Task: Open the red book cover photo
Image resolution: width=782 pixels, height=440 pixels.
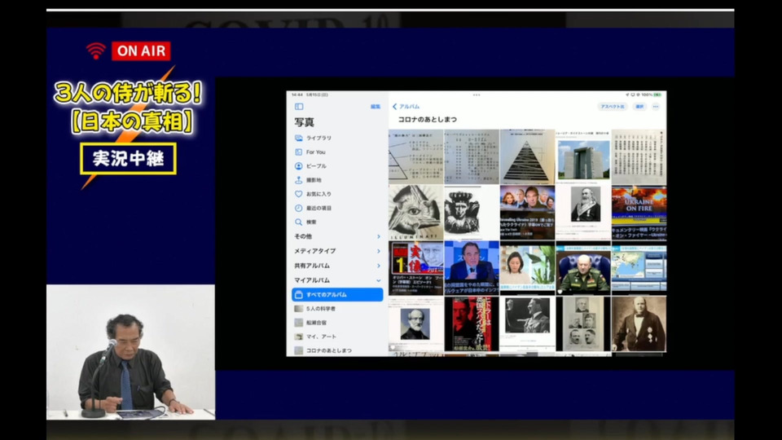Action: (472, 324)
